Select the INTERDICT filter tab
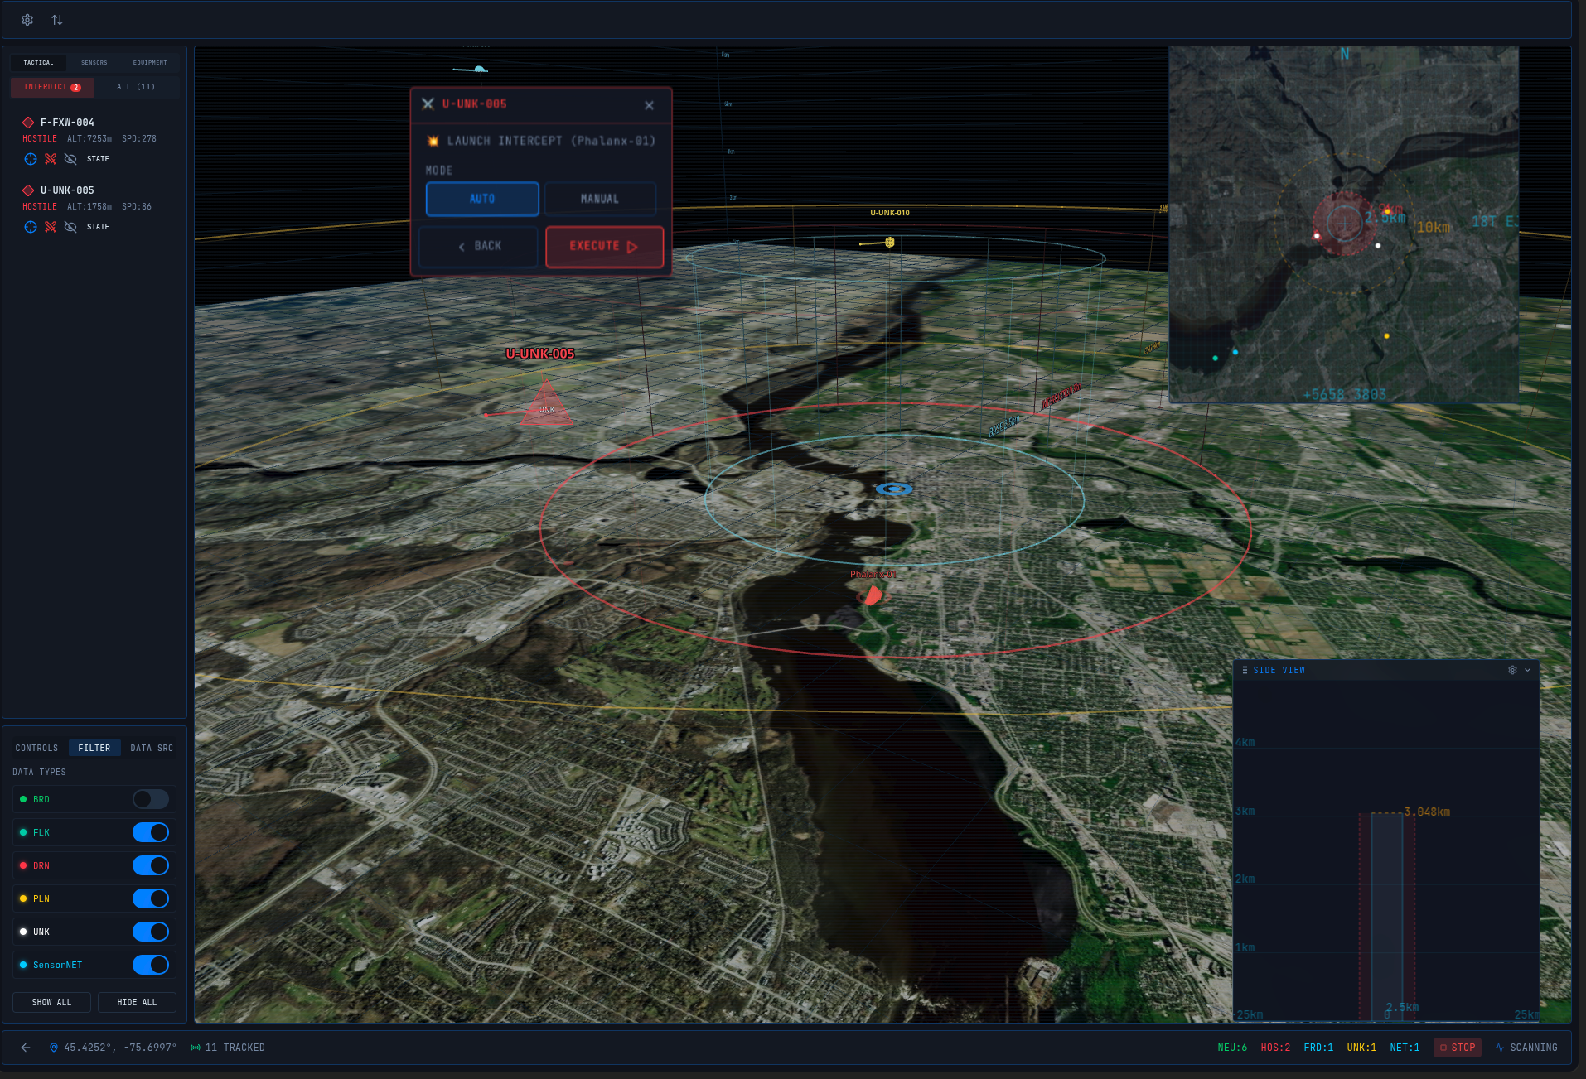 pos(52,87)
